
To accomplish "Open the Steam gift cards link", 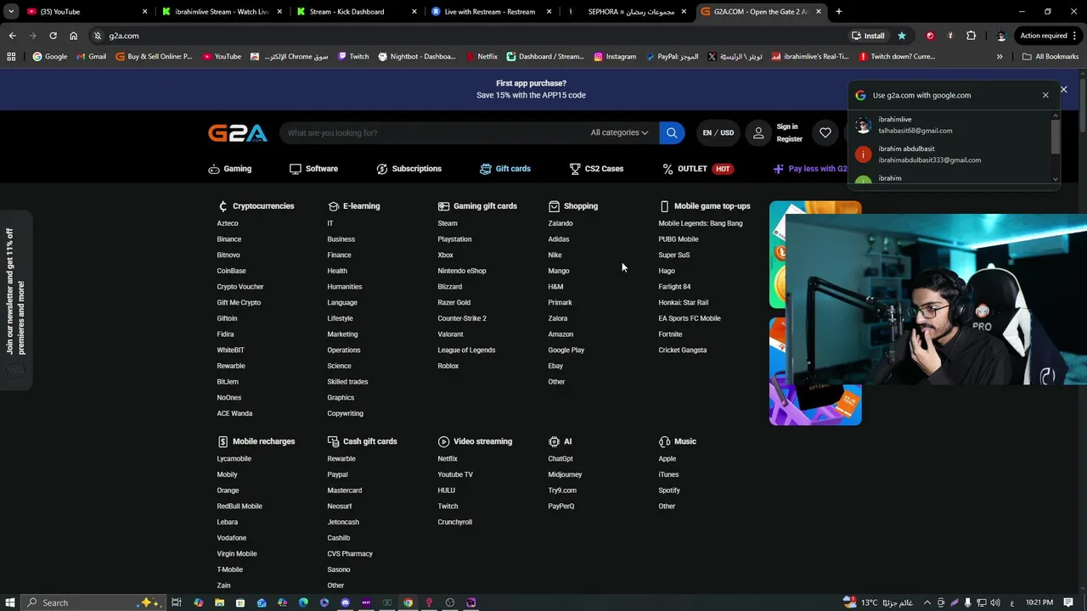I will tap(448, 223).
